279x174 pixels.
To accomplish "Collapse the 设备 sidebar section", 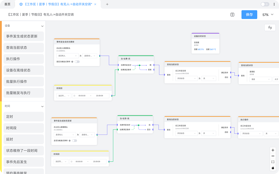I will coord(43,26).
